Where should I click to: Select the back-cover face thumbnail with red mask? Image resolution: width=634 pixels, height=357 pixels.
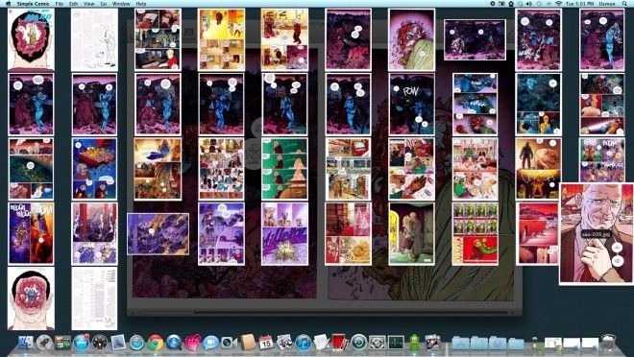click(31, 298)
